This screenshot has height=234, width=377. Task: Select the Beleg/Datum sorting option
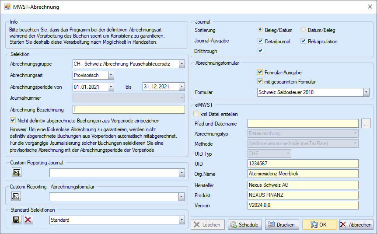point(261,30)
